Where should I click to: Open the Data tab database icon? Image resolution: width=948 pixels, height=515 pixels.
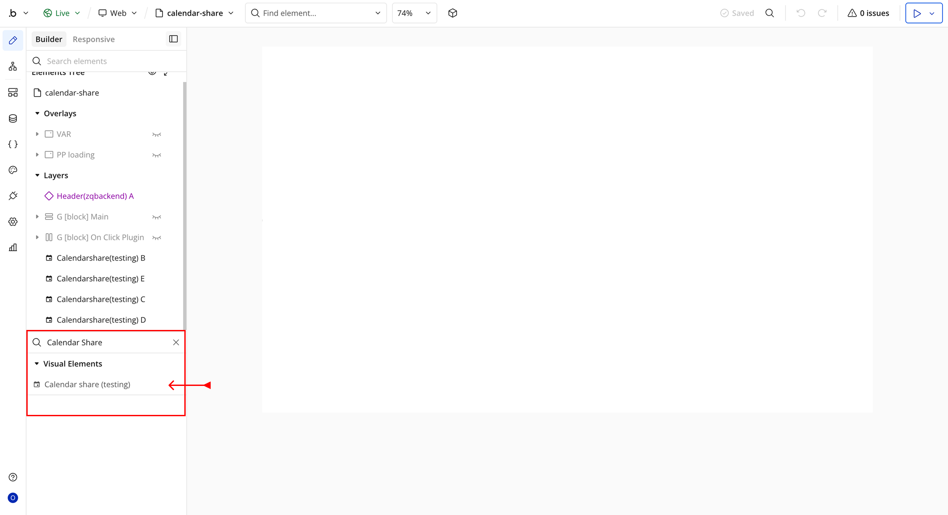[13, 119]
